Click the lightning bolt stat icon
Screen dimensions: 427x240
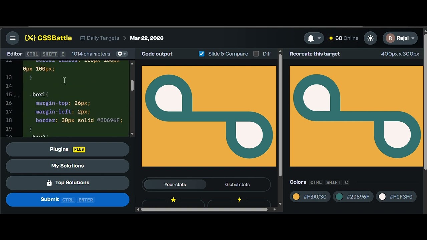239,200
